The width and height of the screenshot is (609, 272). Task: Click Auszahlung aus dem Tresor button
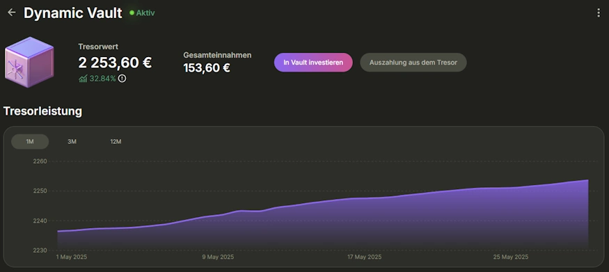click(x=413, y=63)
